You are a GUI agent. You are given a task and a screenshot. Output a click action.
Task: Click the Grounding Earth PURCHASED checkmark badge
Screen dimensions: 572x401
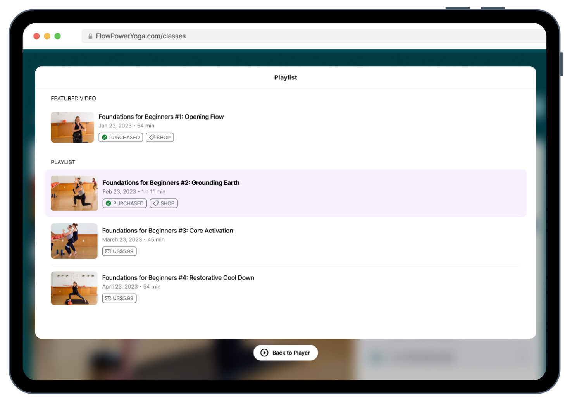point(124,203)
